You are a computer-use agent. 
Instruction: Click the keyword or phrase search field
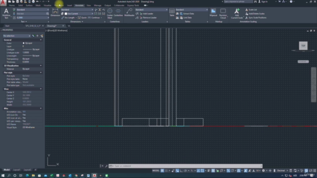click(x=238, y=1)
